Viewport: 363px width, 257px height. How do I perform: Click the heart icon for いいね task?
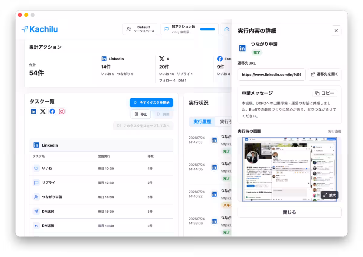coord(36,168)
